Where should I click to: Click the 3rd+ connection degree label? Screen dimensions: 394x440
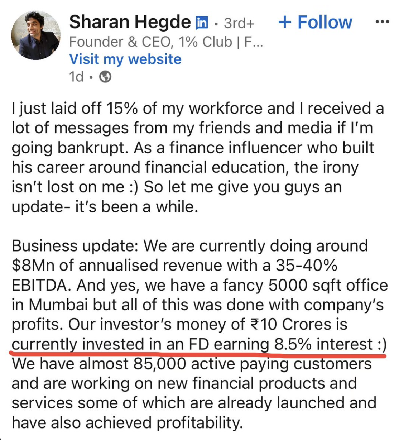[x=239, y=23]
